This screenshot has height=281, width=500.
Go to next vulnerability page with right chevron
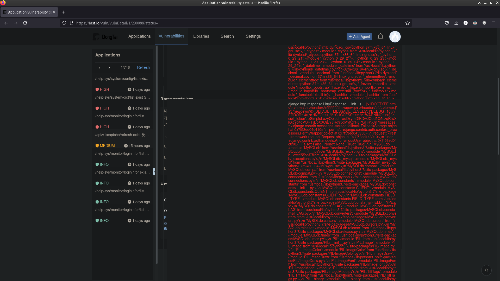(109, 68)
